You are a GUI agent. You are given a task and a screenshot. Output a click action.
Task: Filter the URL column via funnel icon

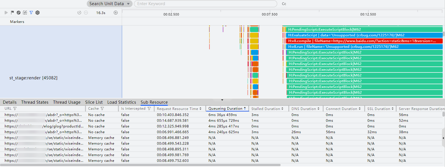coord(15,109)
